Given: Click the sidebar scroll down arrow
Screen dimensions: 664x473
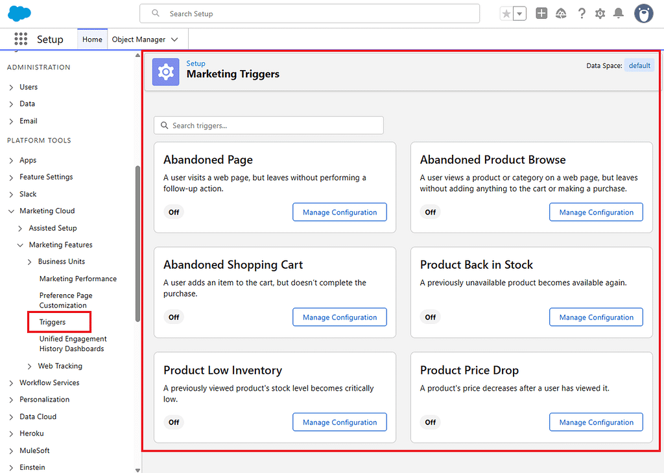Looking at the screenshot, I should point(137,470).
